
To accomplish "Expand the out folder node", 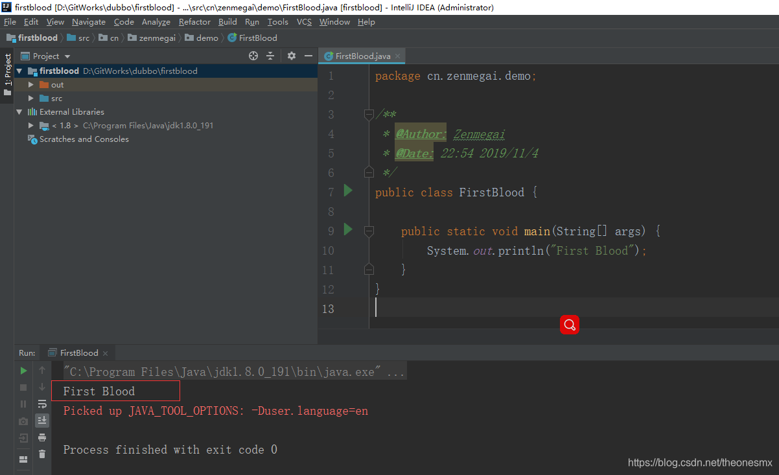I will tap(31, 85).
